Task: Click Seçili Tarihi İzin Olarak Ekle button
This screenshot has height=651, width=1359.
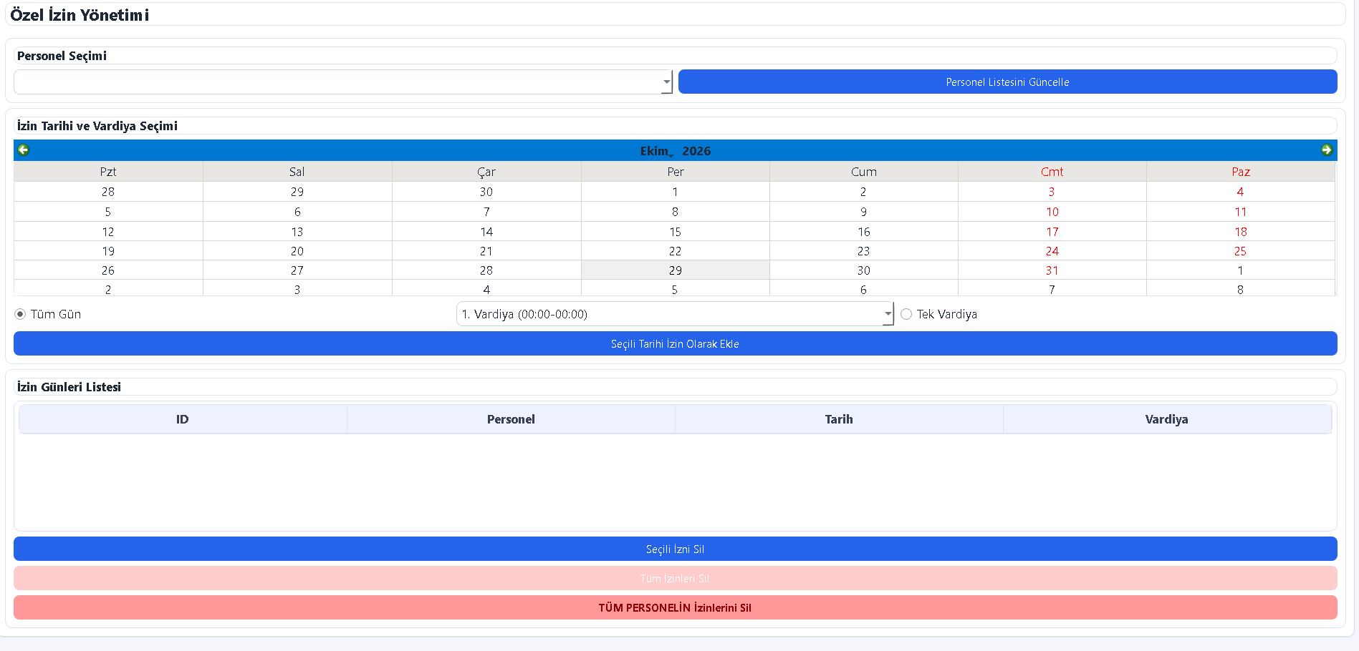Action: 675,343
